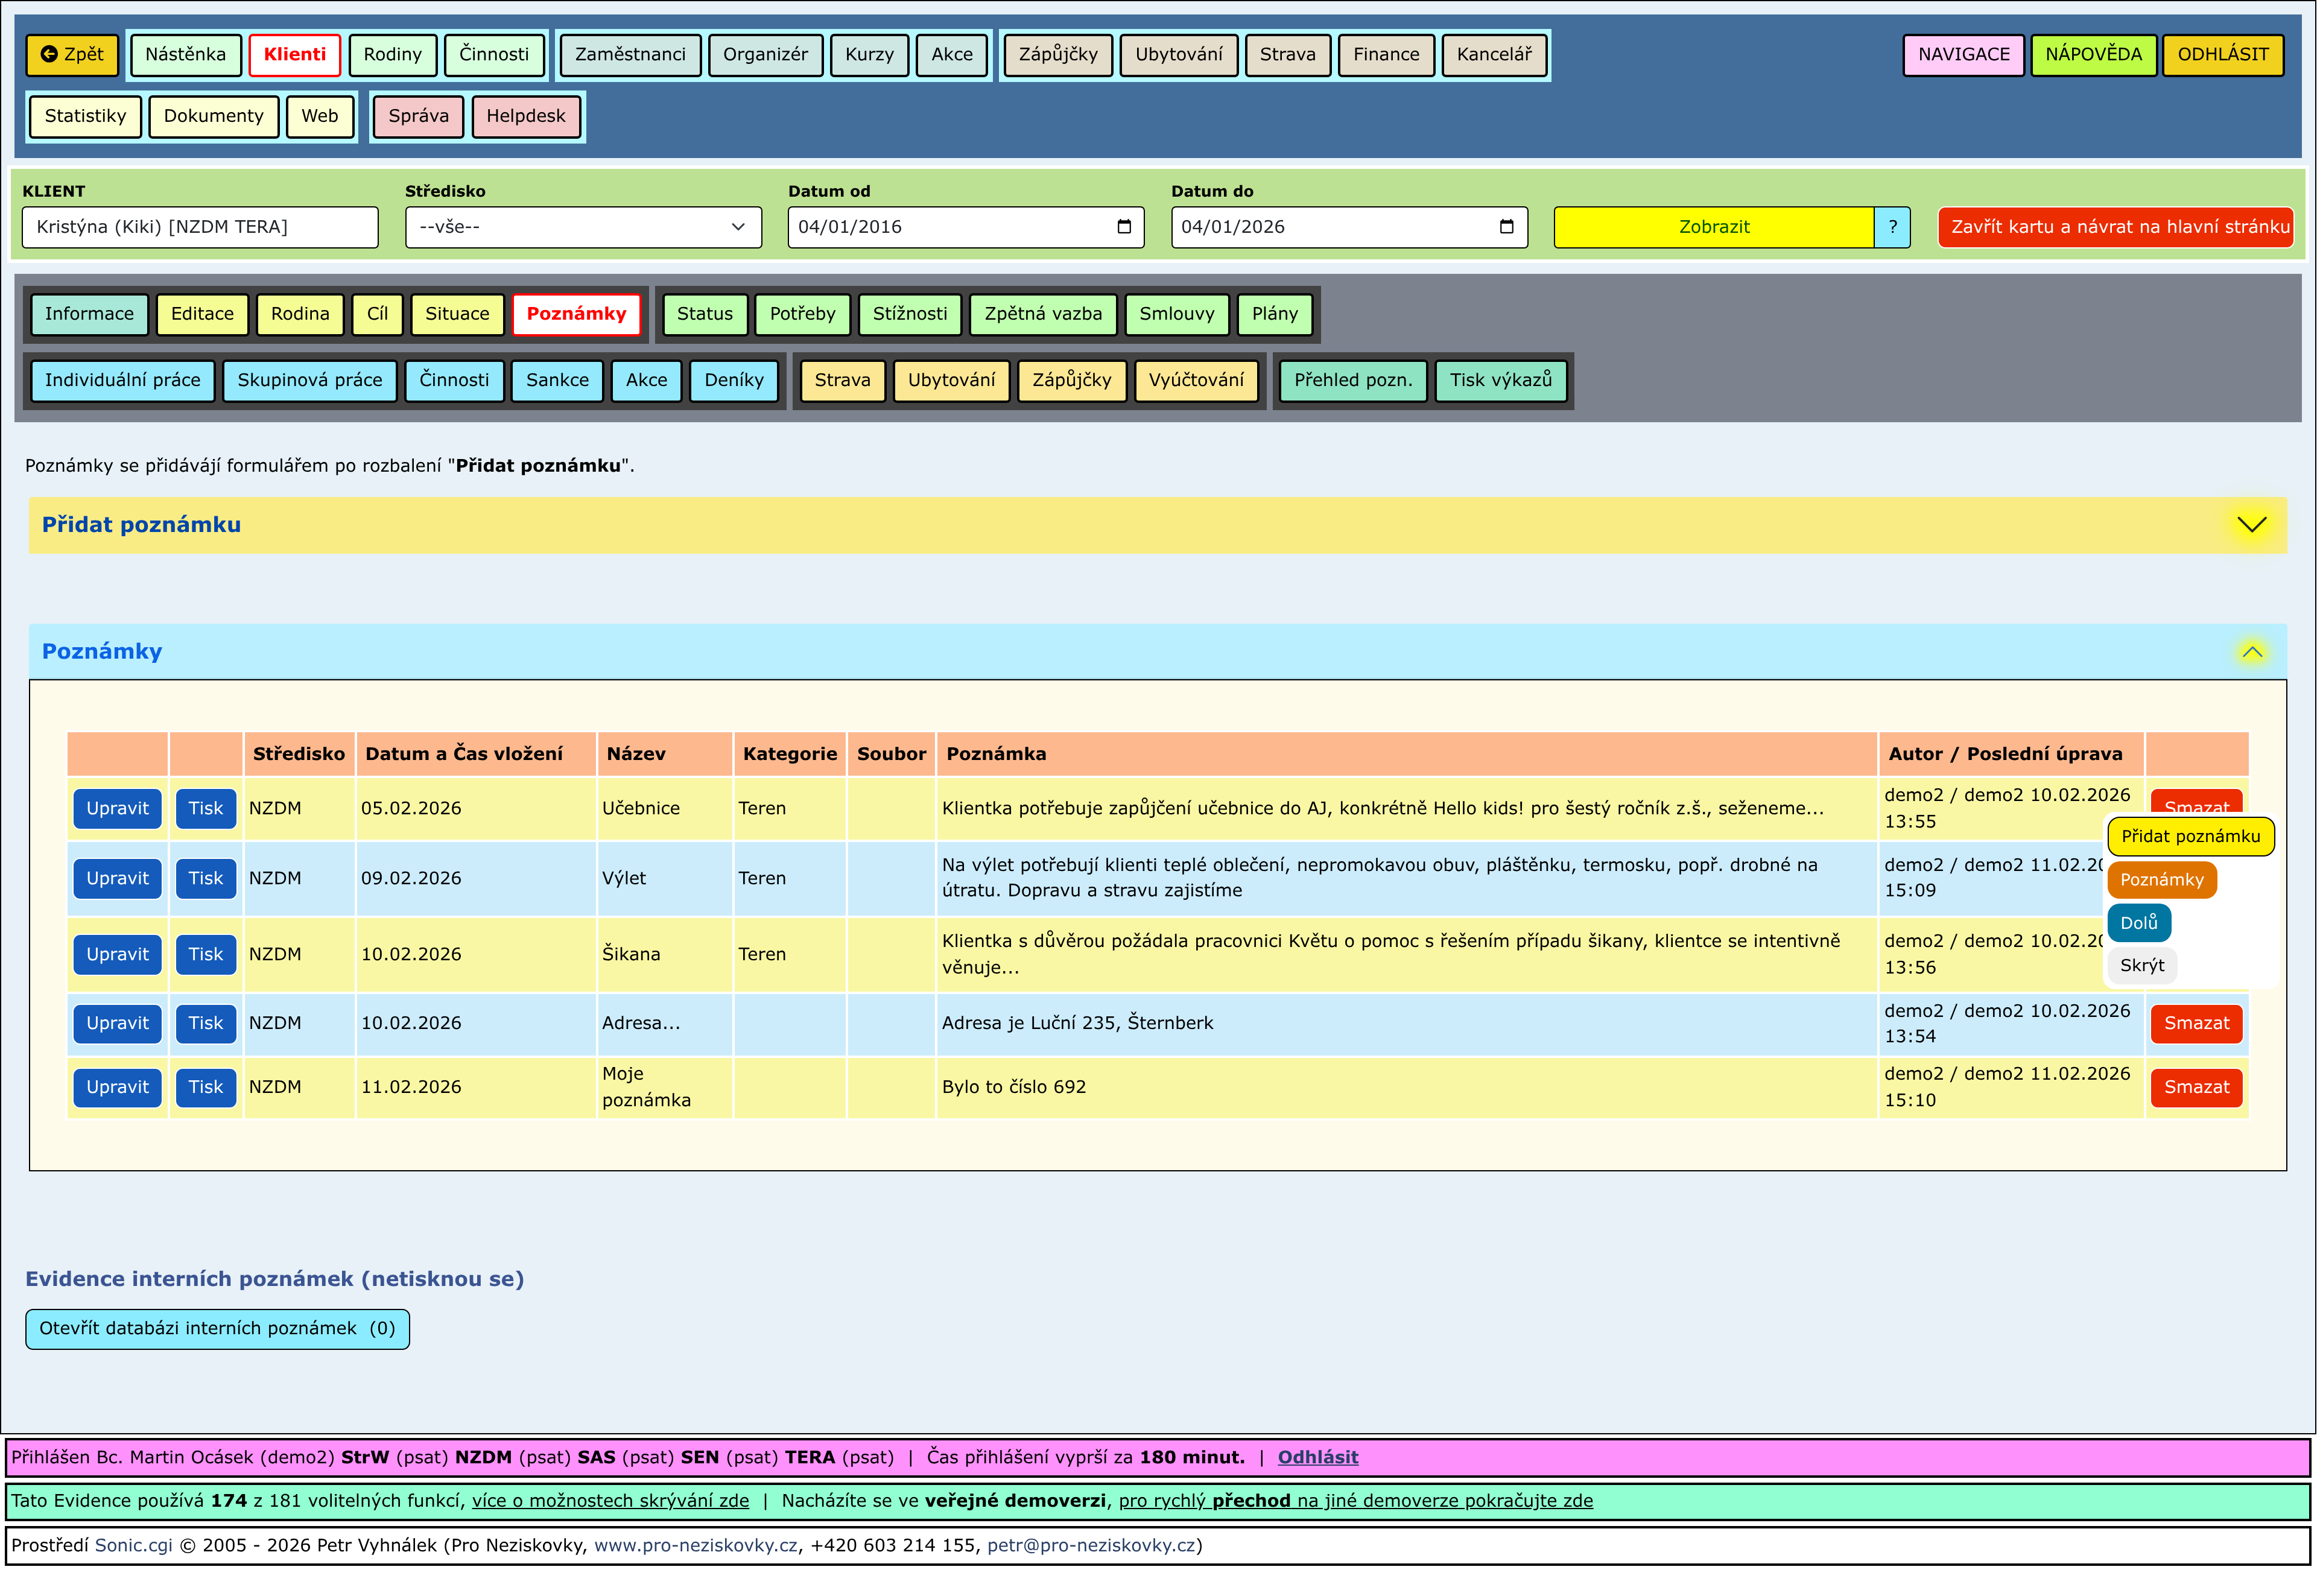Open the Statistiky section
This screenshot has height=1596, width=2320.
click(86, 116)
